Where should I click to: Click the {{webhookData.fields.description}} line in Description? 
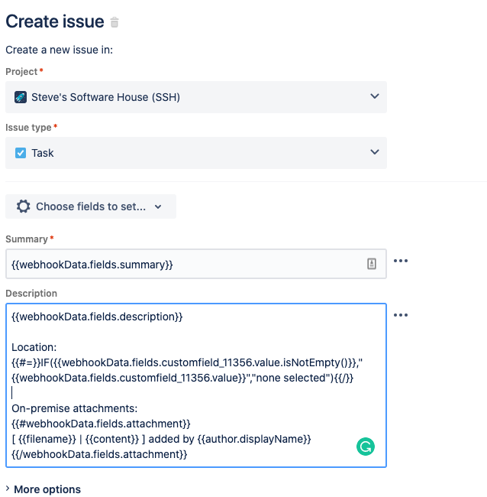97,317
